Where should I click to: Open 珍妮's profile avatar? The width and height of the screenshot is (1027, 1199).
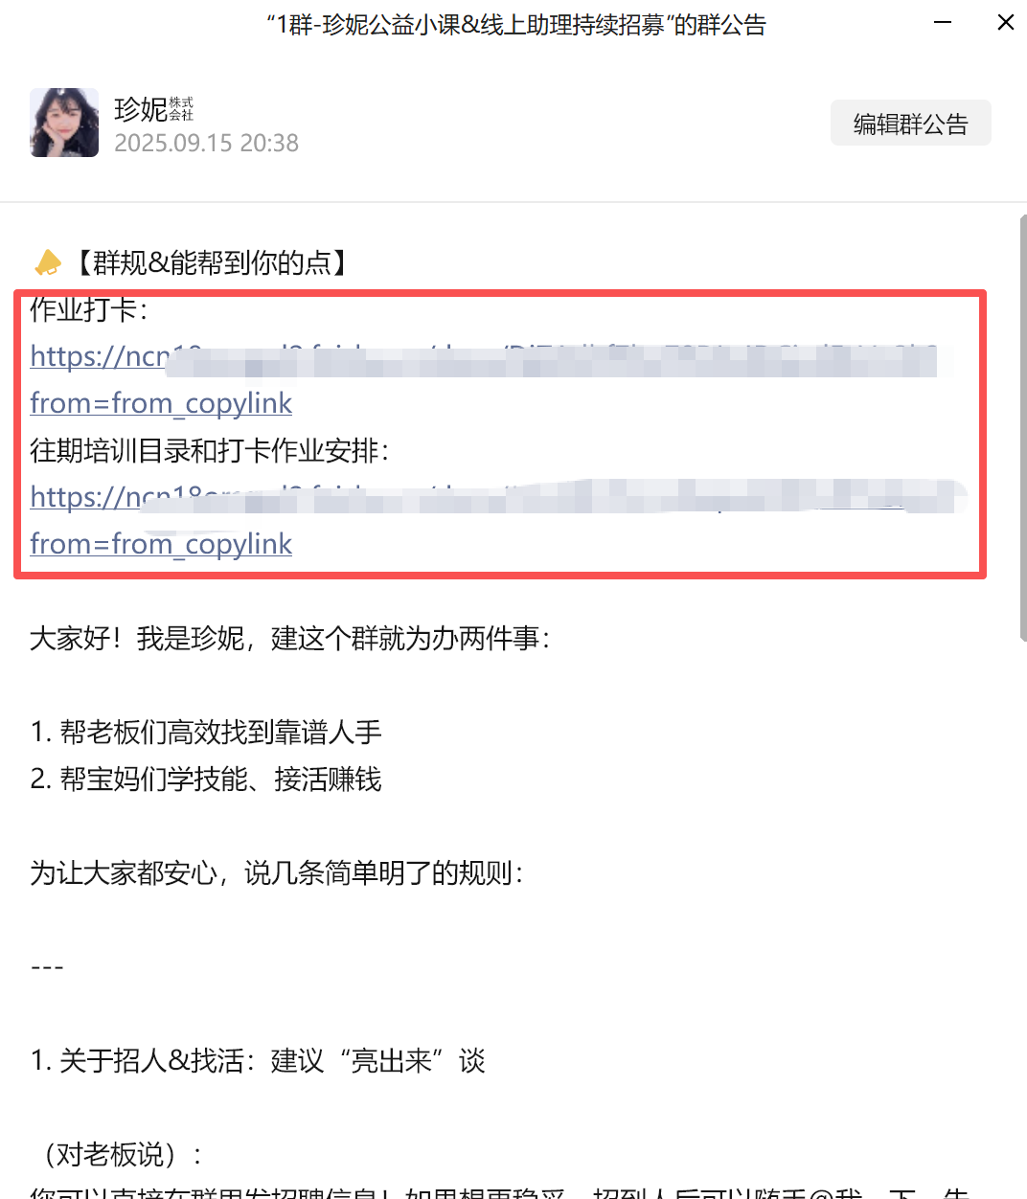(x=64, y=123)
